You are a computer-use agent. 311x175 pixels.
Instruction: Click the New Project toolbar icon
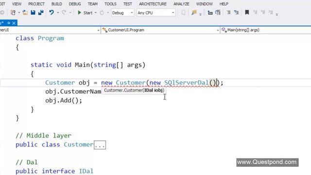[13, 13]
